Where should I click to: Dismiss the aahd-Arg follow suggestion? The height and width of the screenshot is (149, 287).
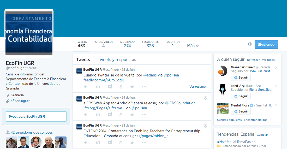[276, 86]
